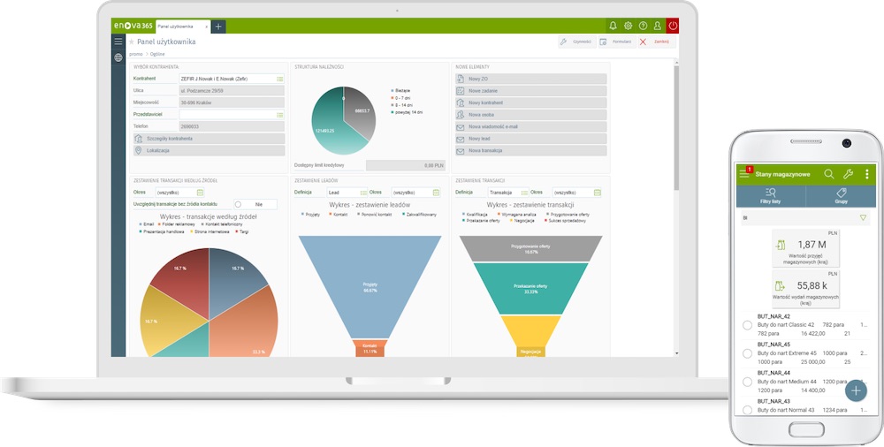Tap the search magnifier in mobile app
The image size is (884, 447).
(829, 174)
